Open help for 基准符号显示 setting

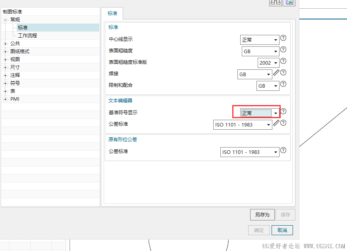(x=283, y=111)
